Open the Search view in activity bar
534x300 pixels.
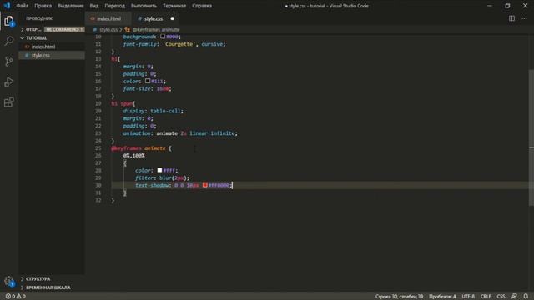click(x=9, y=41)
